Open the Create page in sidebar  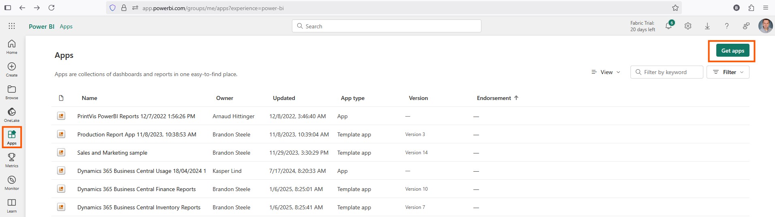pos(12,70)
